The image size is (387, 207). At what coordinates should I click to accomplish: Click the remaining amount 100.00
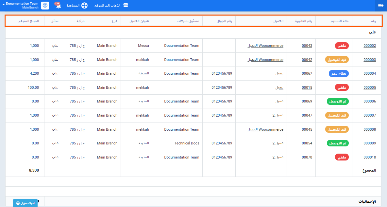tap(33, 87)
